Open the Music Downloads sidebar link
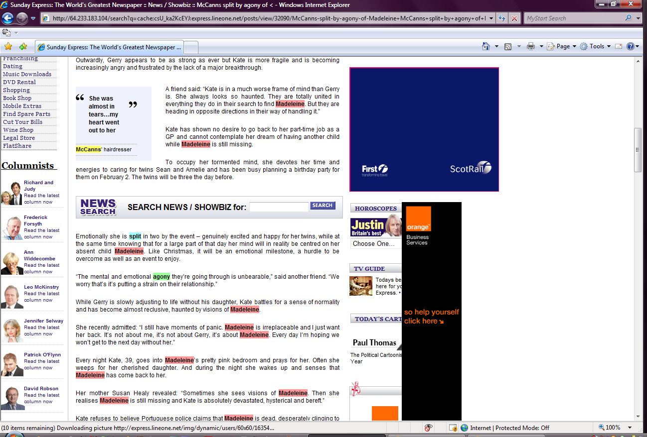This screenshot has height=437, width=647. click(27, 74)
